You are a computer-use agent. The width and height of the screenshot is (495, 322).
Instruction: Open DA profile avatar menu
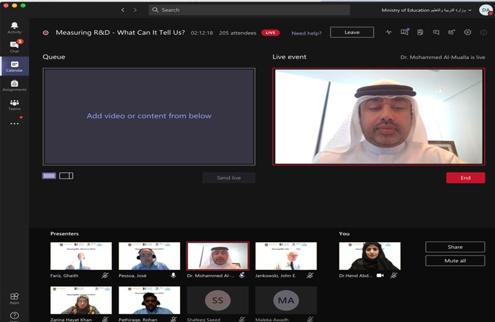(x=486, y=10)
